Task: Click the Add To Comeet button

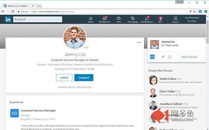Action: click(x=189, y=57)
